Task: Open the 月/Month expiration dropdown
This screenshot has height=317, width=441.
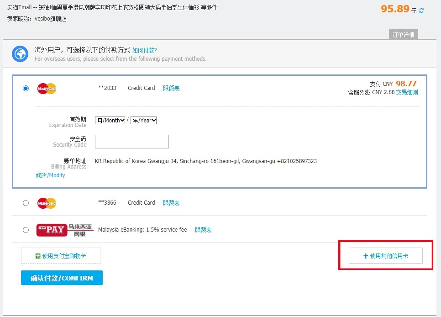Action: click(110, 120)
